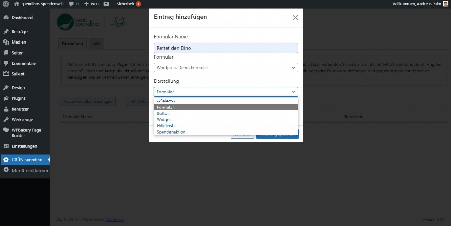
Task: Collapse the Darstellung dropdown
Action: tap(225, 92)
